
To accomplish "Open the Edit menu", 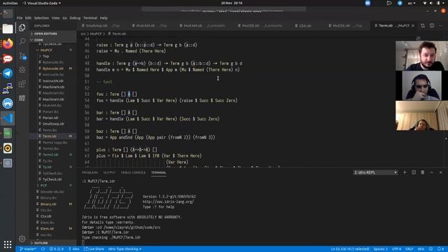I will pos(28,18).
